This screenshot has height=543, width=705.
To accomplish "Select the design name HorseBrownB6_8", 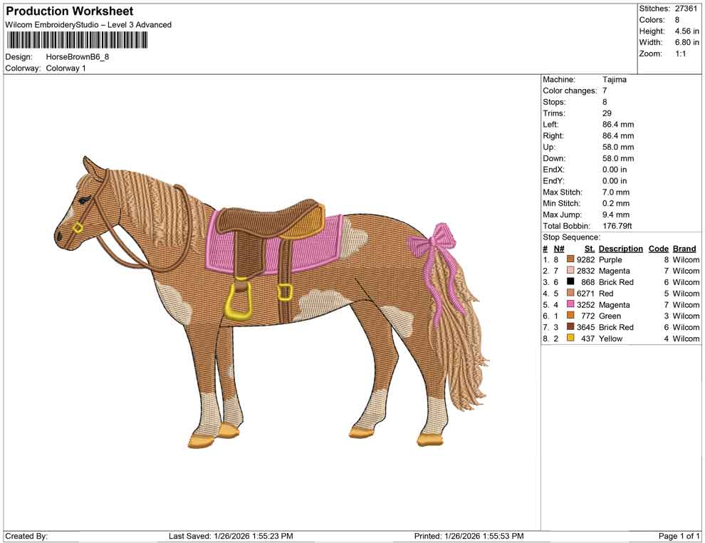I will point(78,58).
